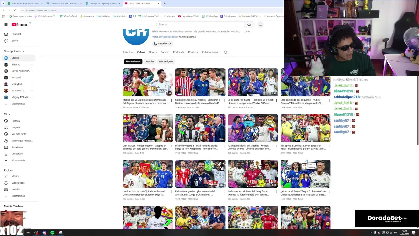This screenshot has width=419, height=236.
Task: Add Paliza de Argentina video to queue
Action: [x=222, y=168]
